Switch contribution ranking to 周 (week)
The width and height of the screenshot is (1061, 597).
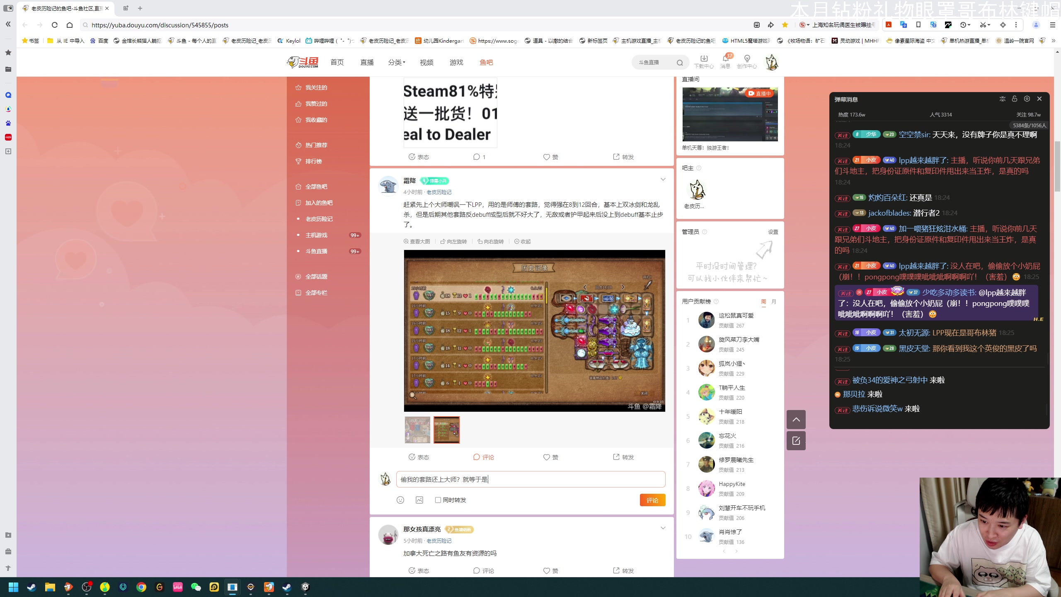[x=763, y=301]
